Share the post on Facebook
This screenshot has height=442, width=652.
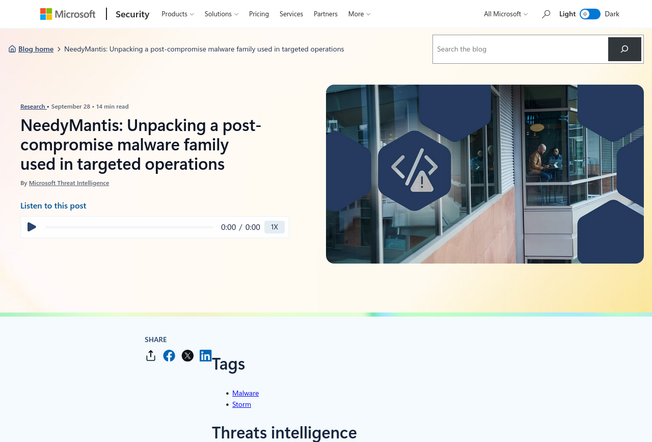click(169, 356)
